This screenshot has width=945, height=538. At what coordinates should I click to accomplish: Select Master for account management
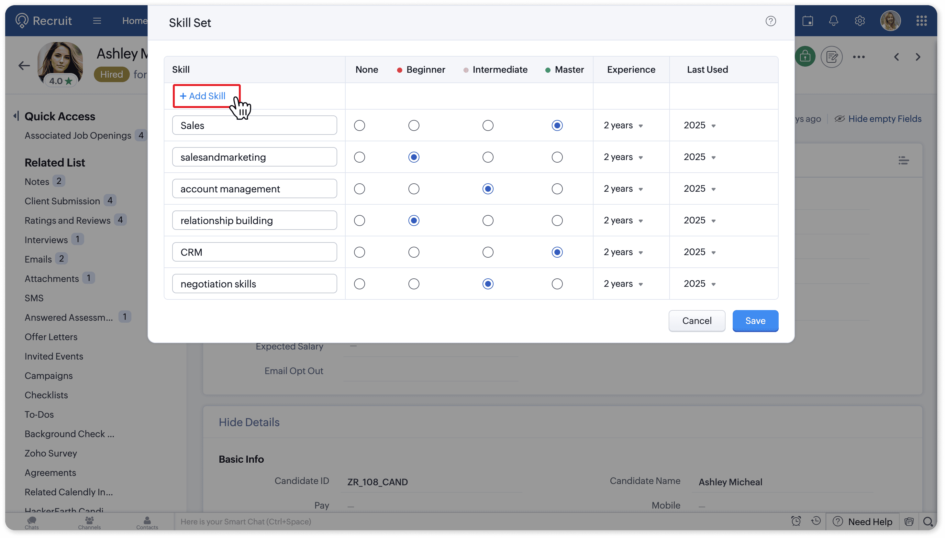557,189
